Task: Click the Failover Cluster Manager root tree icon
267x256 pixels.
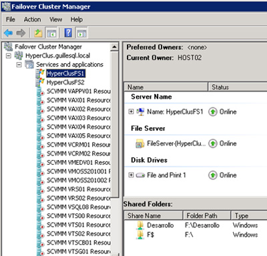Action: [x=8, y=47]
